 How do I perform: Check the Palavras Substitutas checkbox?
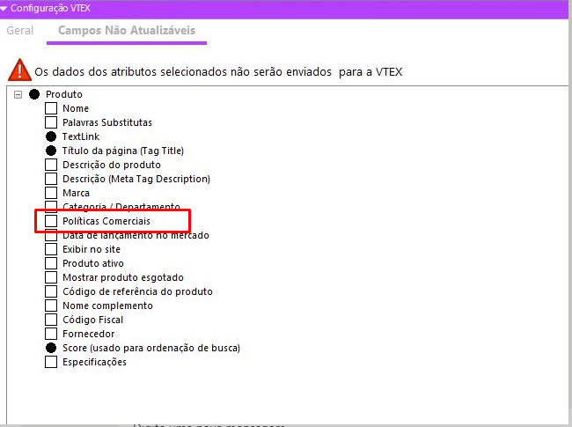[51, 122]
